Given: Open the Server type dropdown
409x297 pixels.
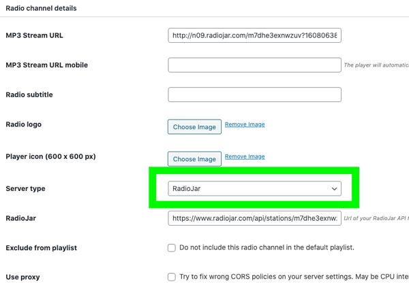Looking at the screenshot, I should [x=254, y=188].
